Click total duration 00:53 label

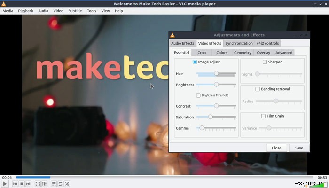[x=322, y=178]
